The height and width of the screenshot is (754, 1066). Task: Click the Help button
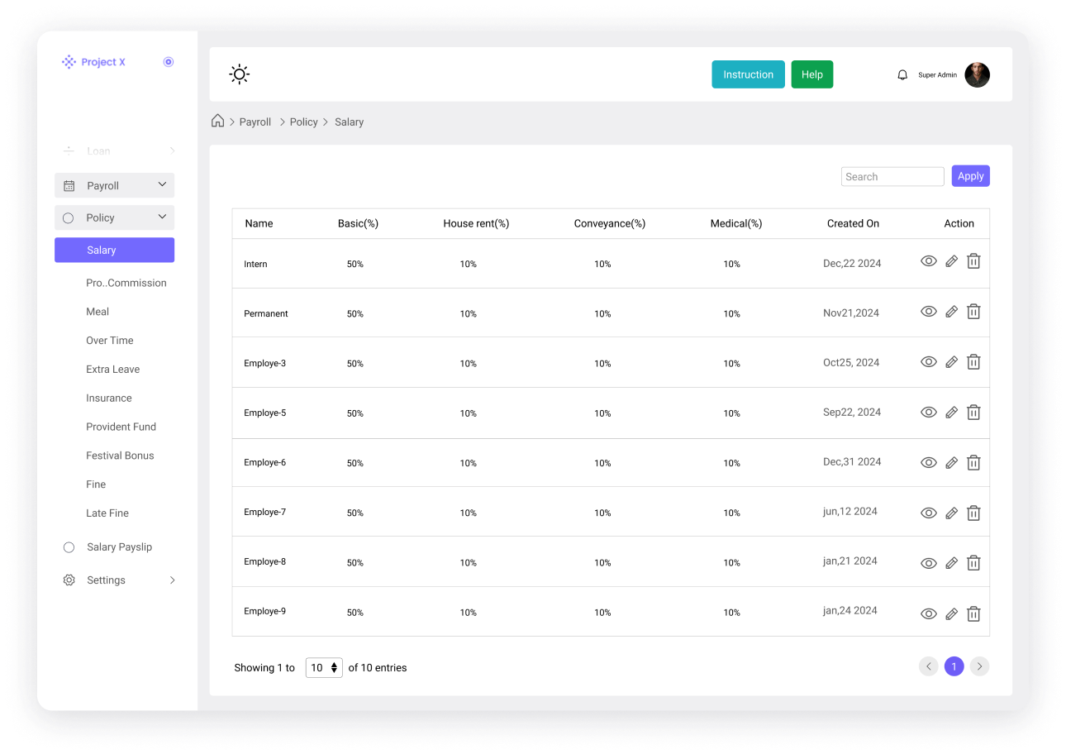pos(812,74)
